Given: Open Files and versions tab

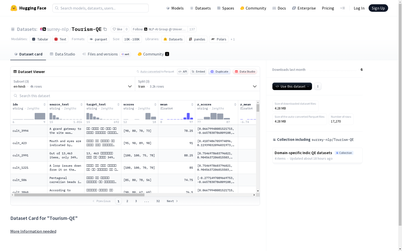Looking at the screenshot, I should click(106, 54).
